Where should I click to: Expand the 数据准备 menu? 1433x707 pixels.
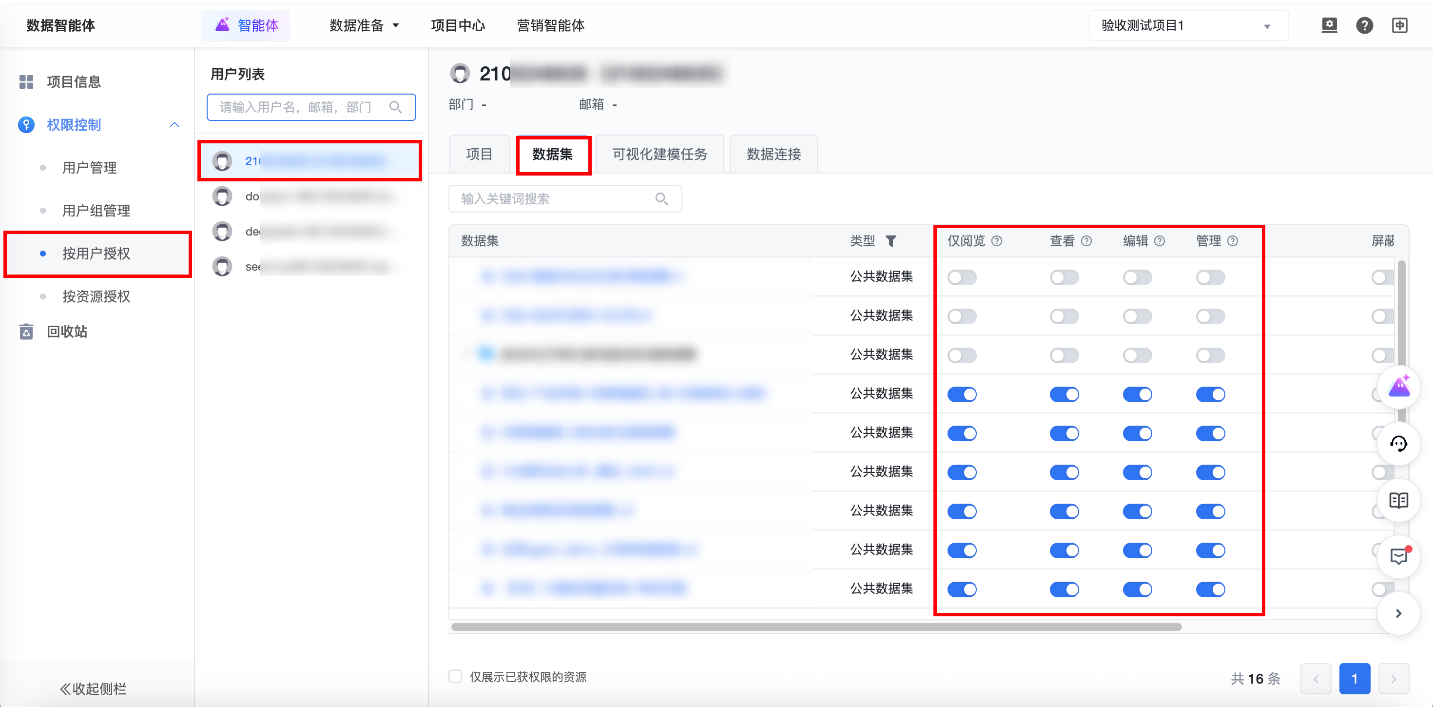364,26
